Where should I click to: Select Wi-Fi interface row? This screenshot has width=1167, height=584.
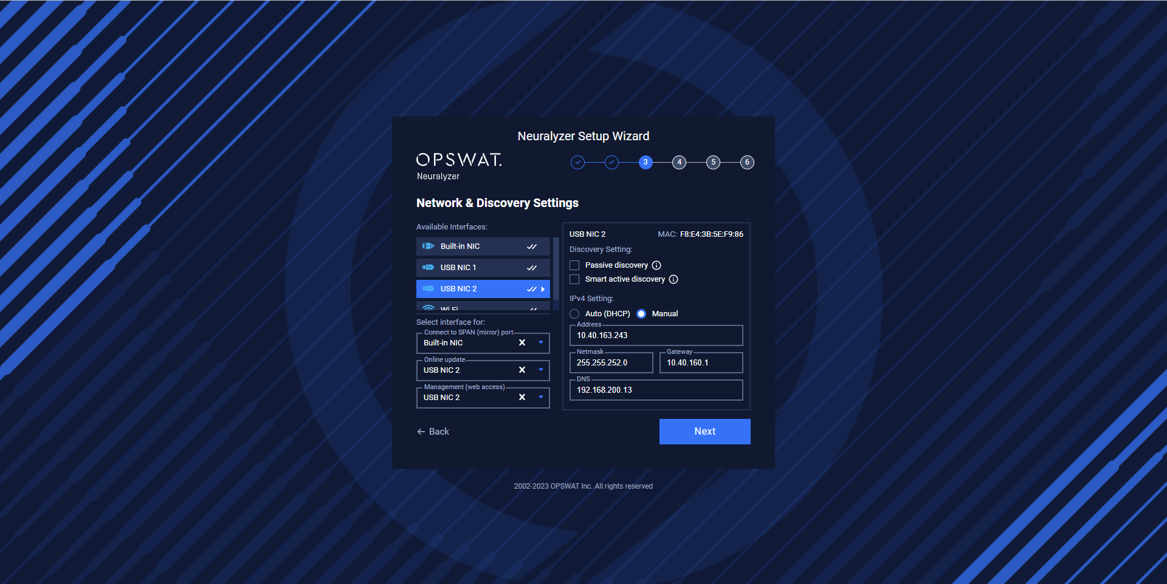pyautogui.click(x=483, y=307)
